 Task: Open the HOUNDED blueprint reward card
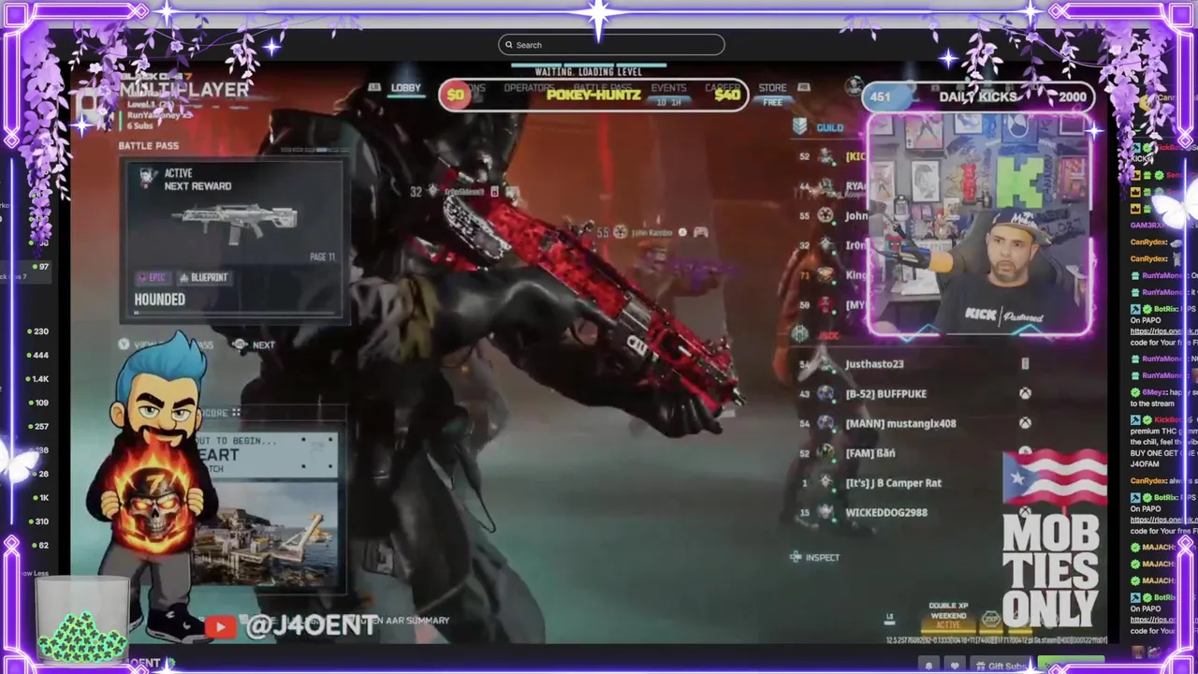234,241
